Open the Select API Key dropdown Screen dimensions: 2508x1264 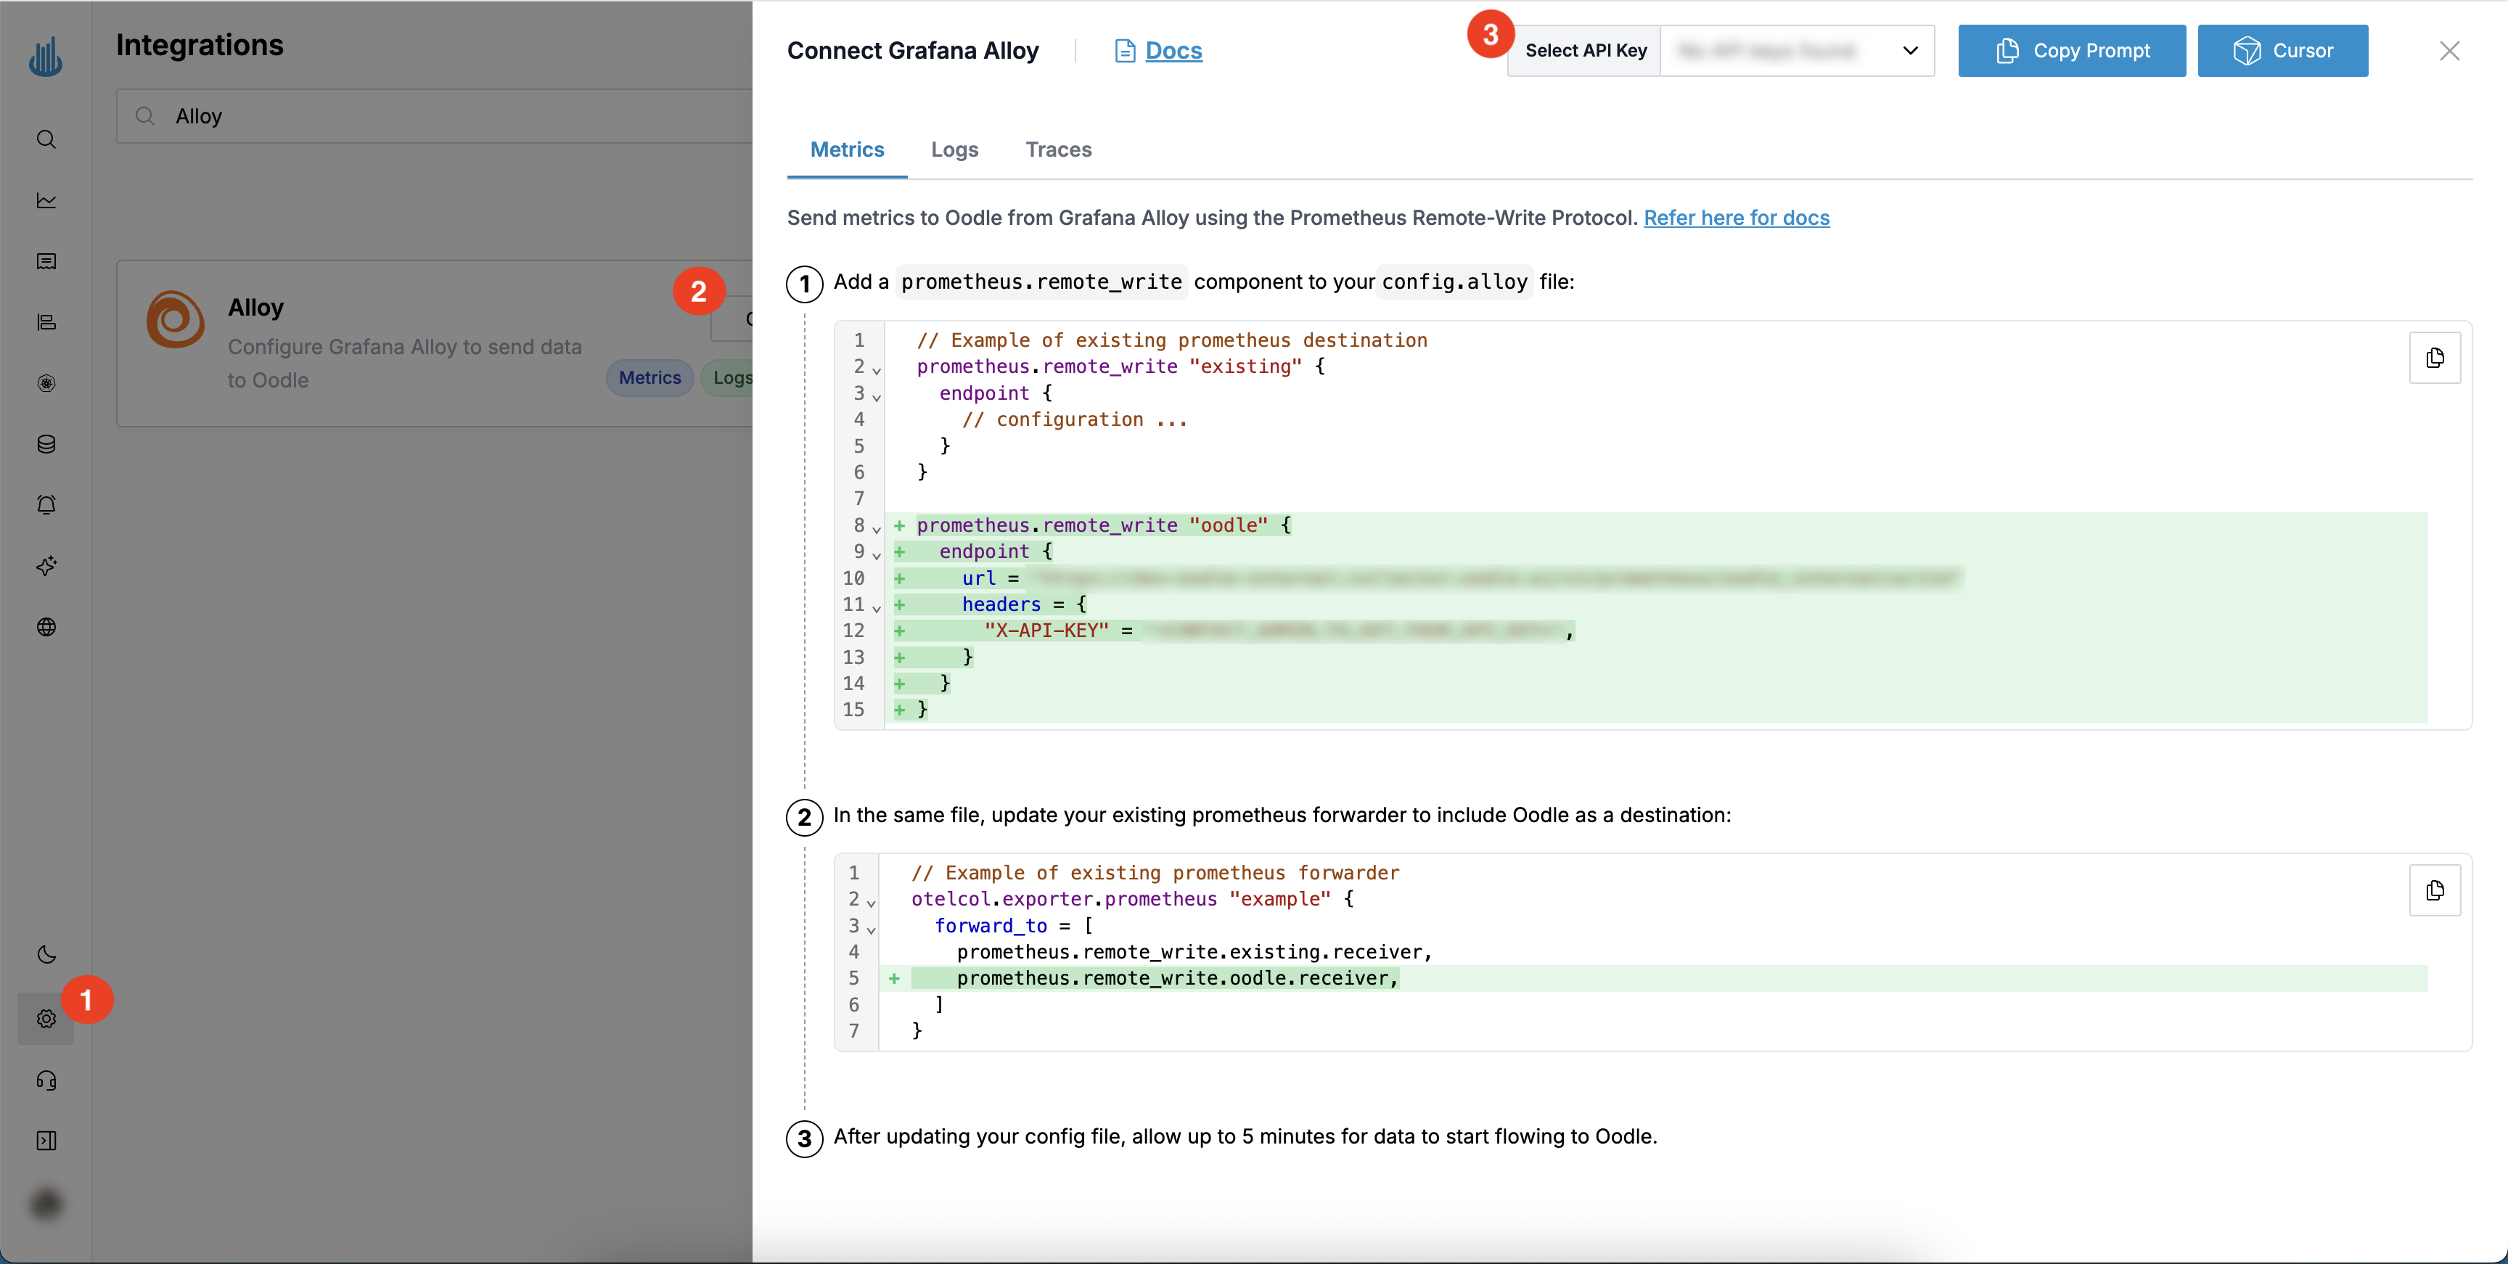pyautogui.click(x=1796, y=51)
